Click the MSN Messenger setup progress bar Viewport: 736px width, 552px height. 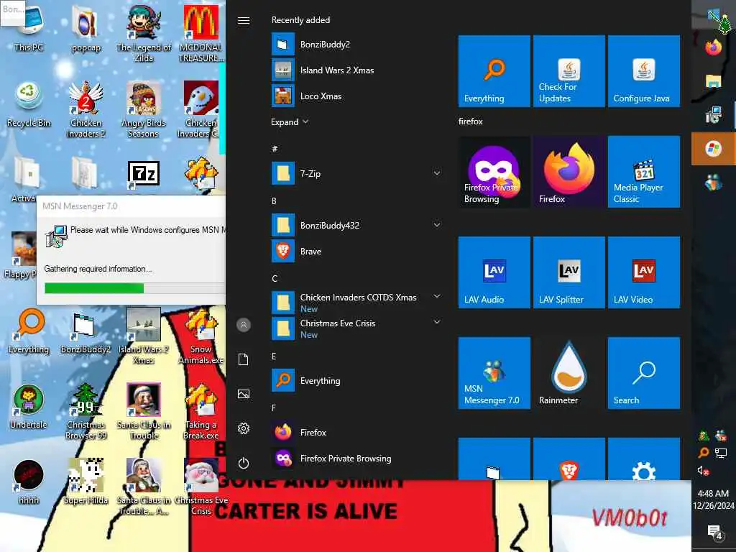[135, 287]
